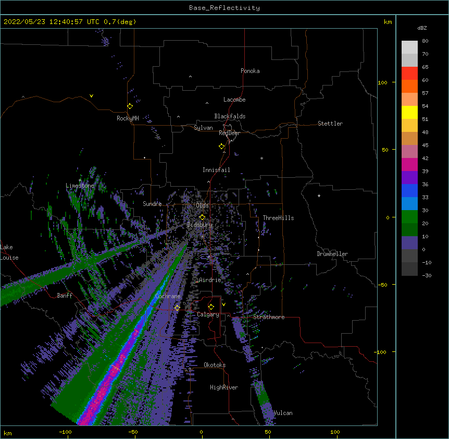Screen dimensions: 449x439
Task: Click the Olds label
Action: click(202, 205)
